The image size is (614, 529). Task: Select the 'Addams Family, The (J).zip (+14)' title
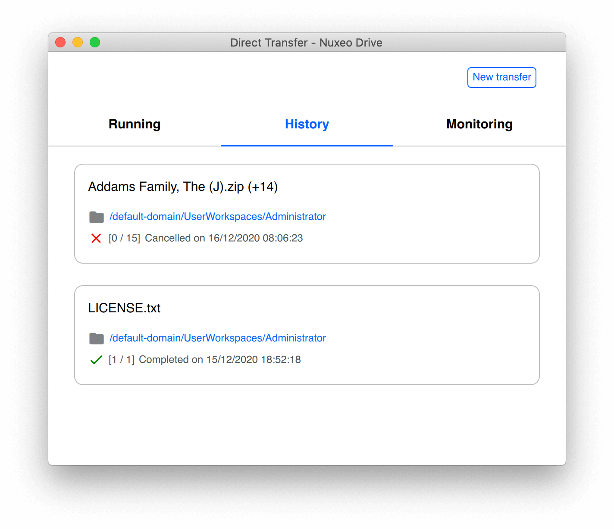[x=183, y=187]
